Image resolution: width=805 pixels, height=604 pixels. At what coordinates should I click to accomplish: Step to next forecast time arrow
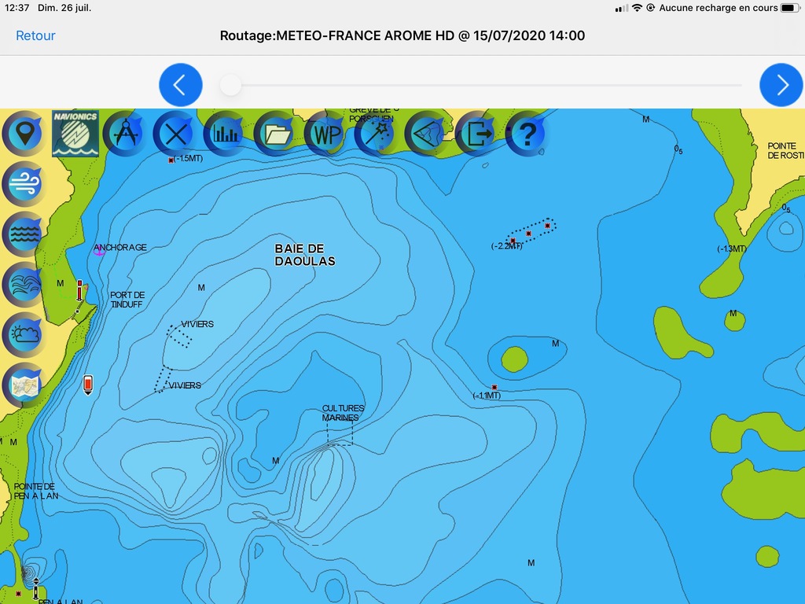tap(781, 85)
